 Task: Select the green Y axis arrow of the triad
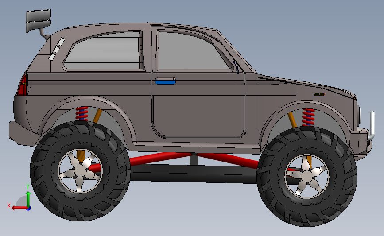pyautogui.click(x=28, y=199)
